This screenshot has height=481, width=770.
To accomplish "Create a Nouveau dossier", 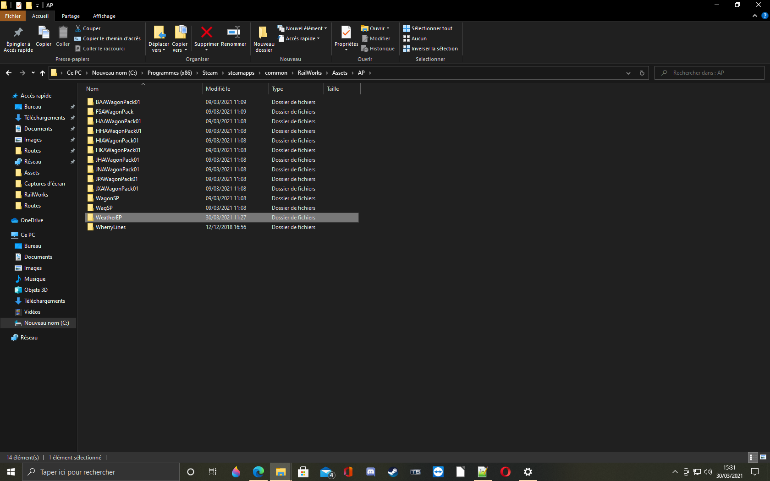I will pos(264,38).
